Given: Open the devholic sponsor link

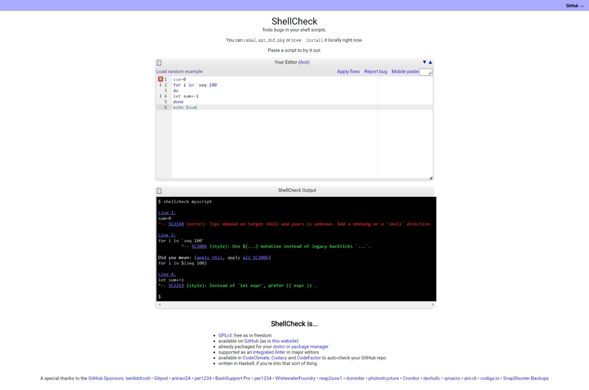Looking at the screenshot, I should pos(432,379).
